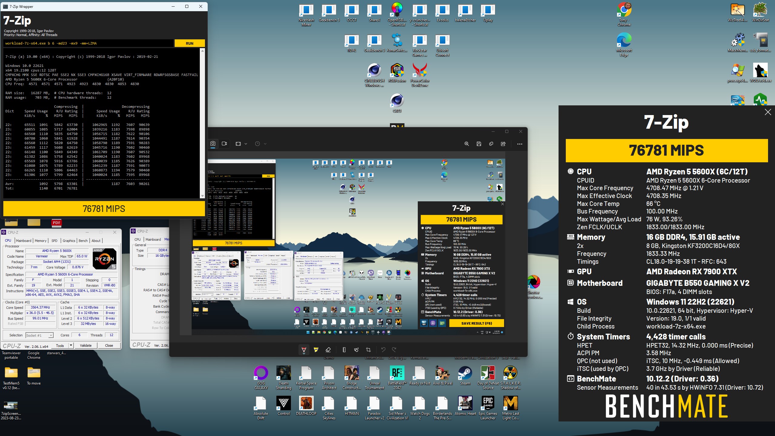Open the CINEBENCH Windows shortcut
The width and height of the screenshot is (775, 436).
374,75
